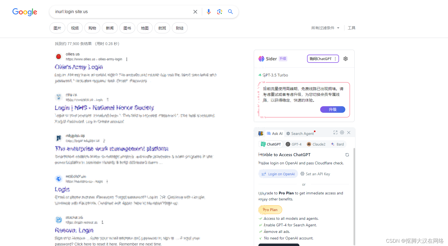Select the Claude2 model tab
This screenshot has height=246, width=448.
(316, 144)
